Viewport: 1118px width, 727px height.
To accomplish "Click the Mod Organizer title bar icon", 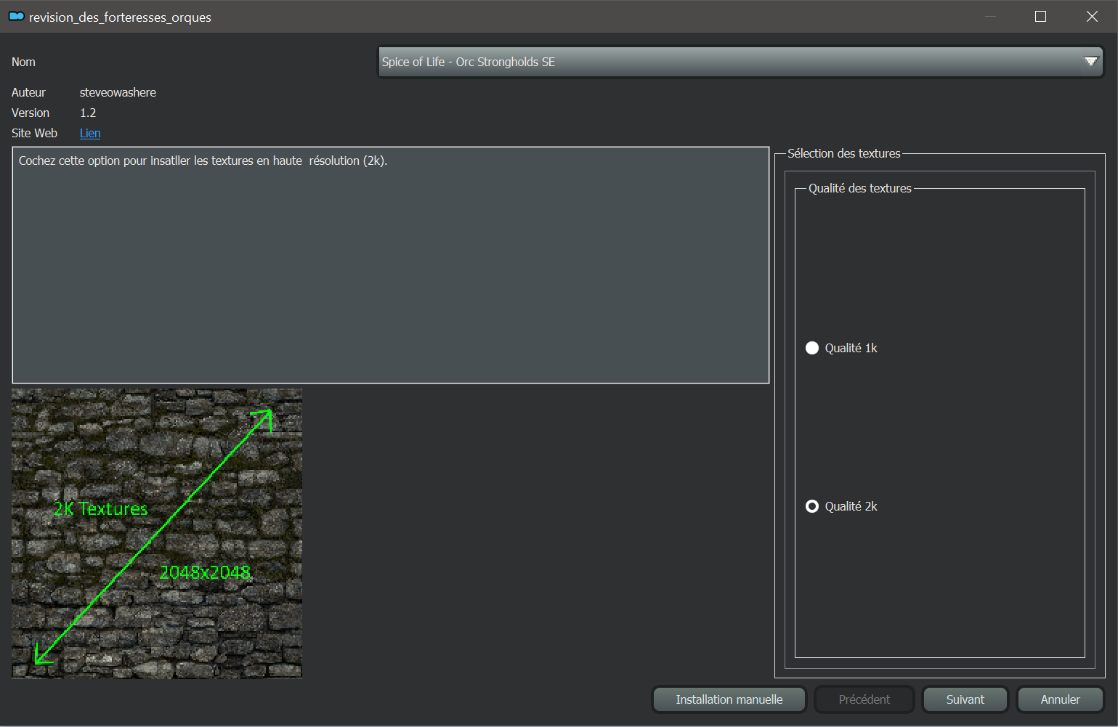I will pyautogui.click(x=16, y=16).
